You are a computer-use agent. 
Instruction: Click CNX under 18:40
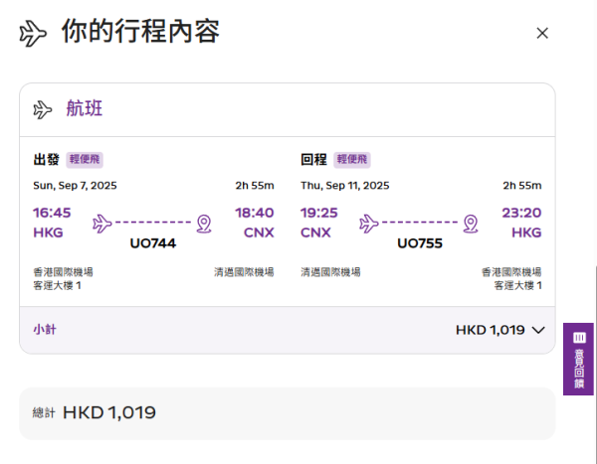pyautogui.click(x=259, y=232)
